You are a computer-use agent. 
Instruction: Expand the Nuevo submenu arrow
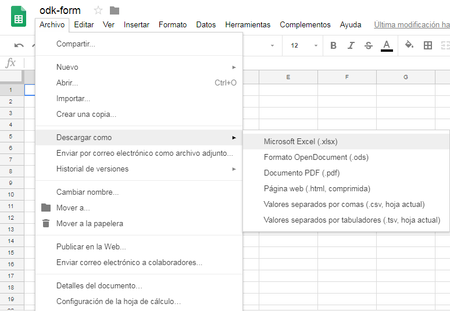[234, 67]
